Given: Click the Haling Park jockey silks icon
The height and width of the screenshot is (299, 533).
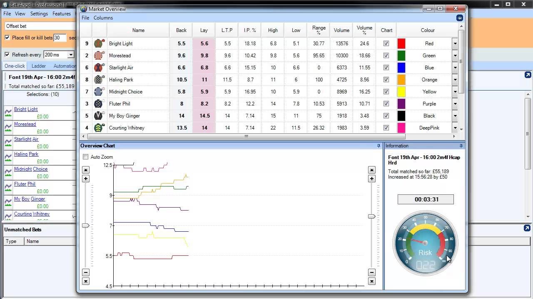Looking at the screenshot, I should pyautogui.click(x=99, y=79).
